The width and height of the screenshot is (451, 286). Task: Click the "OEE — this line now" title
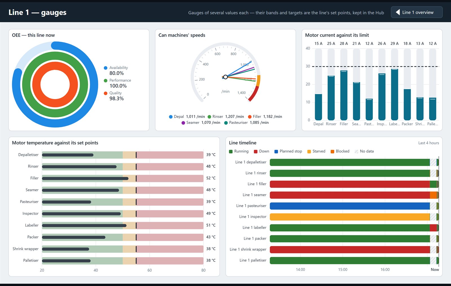coord(33,35)
